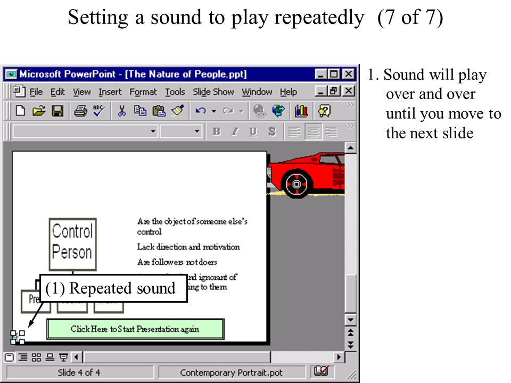
Task: Click the horizontal scrollbar left arrow
Action: (76, 357)
